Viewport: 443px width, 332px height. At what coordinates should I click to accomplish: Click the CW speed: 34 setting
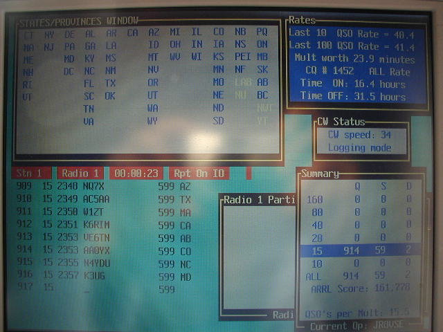tap(359, 135)
